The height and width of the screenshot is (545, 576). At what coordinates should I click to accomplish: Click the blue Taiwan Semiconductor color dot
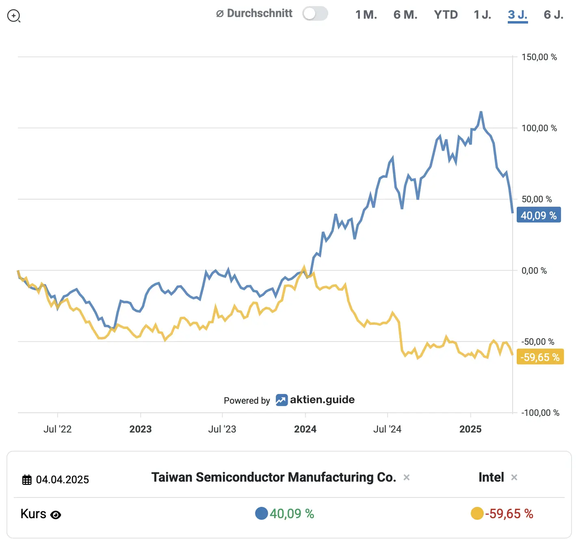click(261, 513)
